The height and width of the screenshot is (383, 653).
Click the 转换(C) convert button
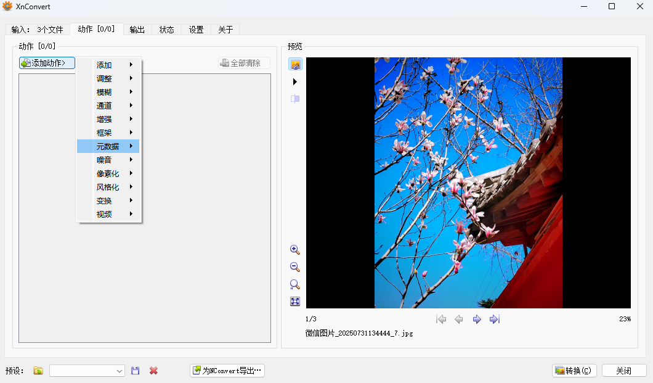574,371
